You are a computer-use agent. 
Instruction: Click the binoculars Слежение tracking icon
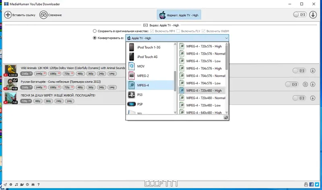pos(43,15)
